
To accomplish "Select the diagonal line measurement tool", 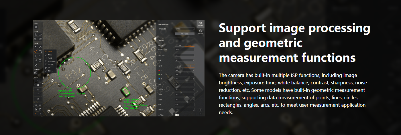I will click(40, 47).
